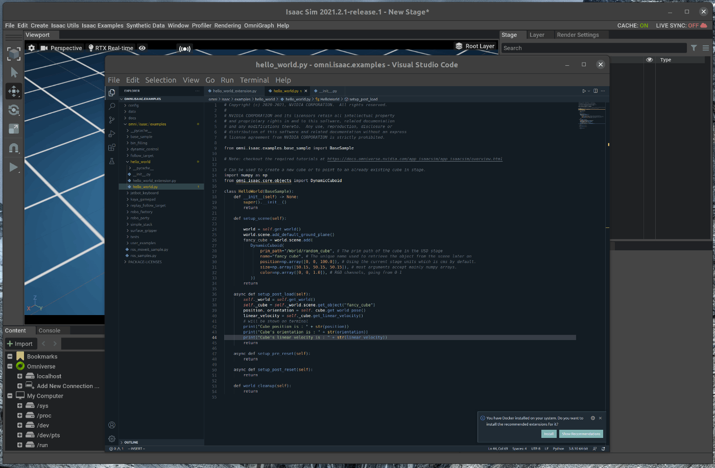The width and height of the screenshot is (715, 468).
Task: Select the arrow selection tool in Isaac Sim
Action: click(14, 72)
